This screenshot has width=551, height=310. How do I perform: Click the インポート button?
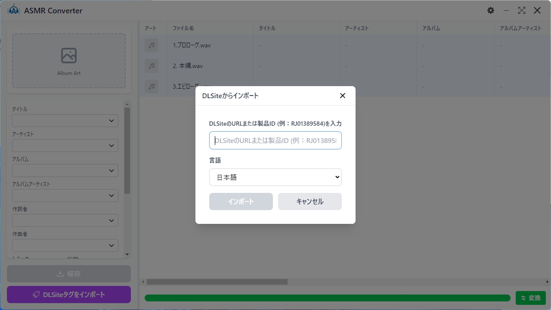tap(241, 201)
